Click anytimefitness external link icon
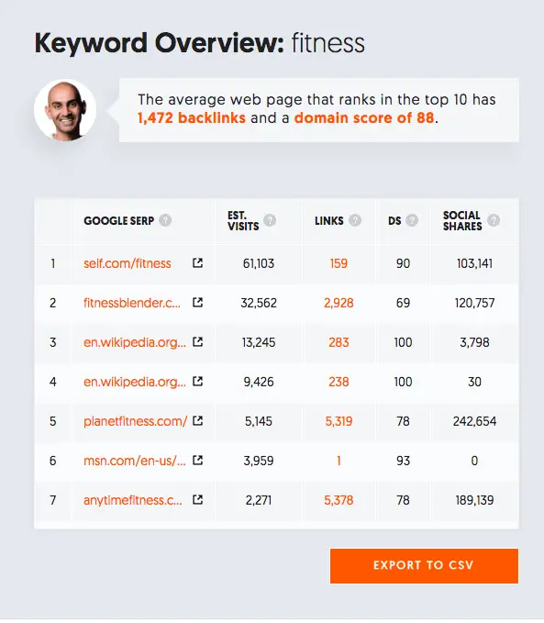 [197, 499]
